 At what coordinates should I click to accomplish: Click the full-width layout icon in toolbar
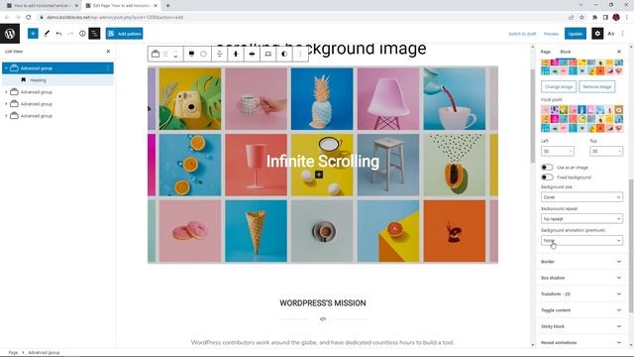[x=268, y=54]
